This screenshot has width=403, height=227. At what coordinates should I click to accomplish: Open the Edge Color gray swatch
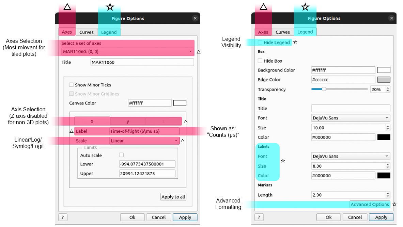pyautogui.click(x=384, y=80)
